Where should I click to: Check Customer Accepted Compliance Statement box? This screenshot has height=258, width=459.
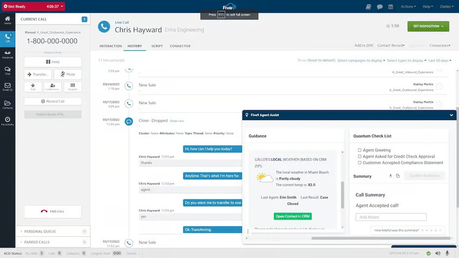(x=360, y=162)
